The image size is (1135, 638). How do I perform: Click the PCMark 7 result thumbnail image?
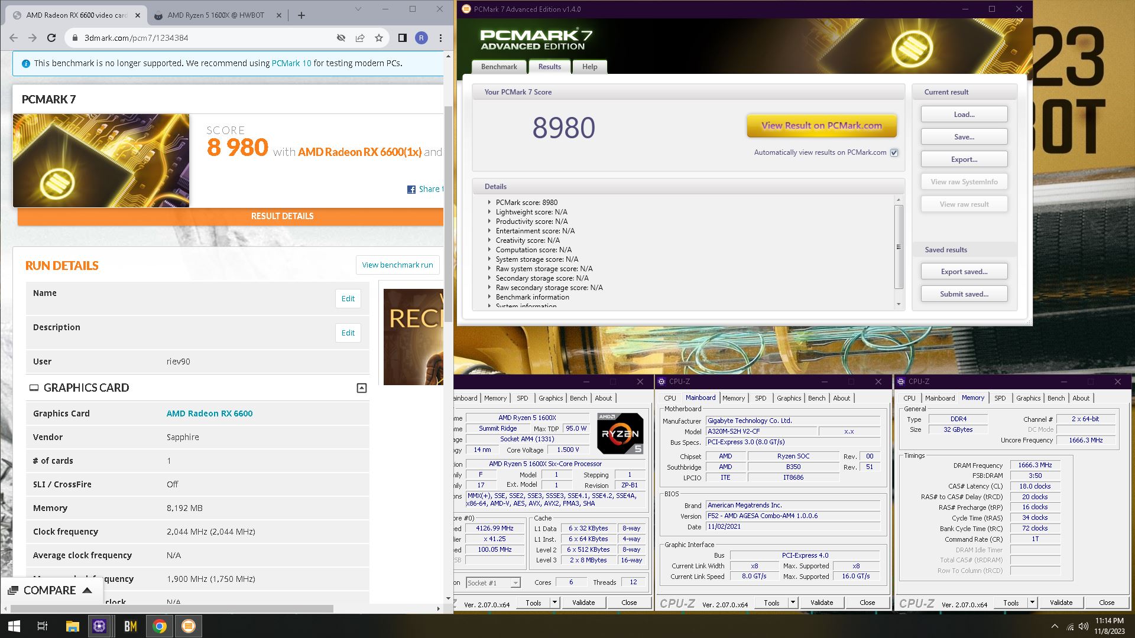pos(101,161)
